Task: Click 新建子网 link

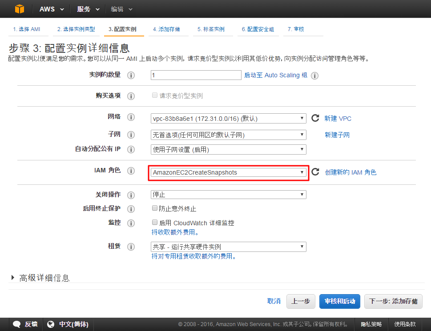Action: click(x=337, y=135)
